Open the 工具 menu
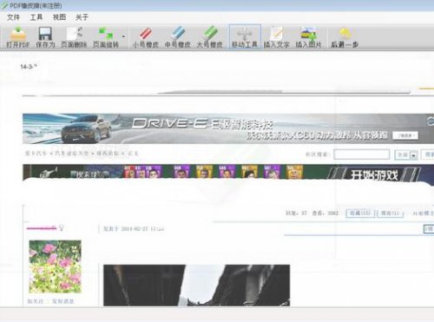 coord(36,17)
